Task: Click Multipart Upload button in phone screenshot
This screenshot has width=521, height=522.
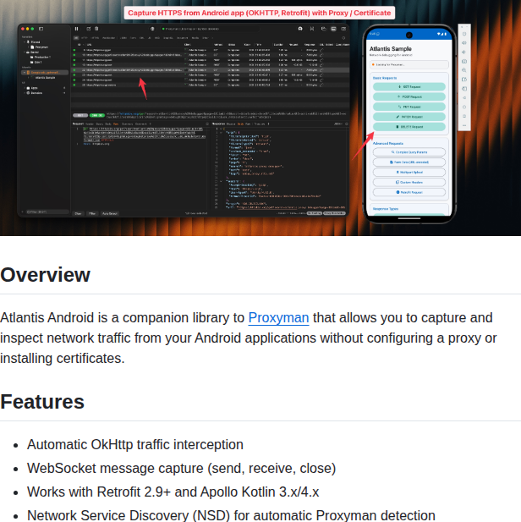Action: tap(409, 172)
